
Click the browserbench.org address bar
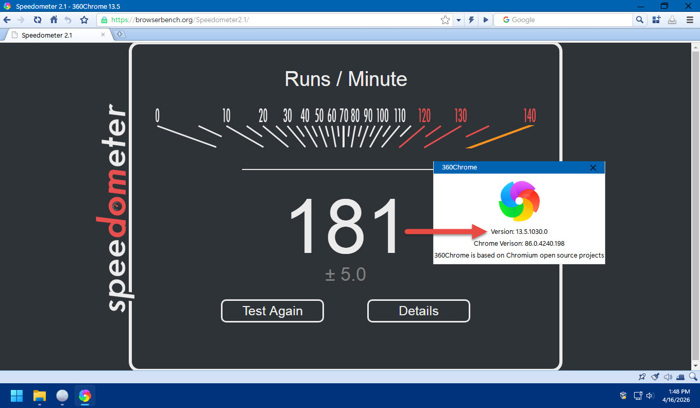[x=268, y=20]
